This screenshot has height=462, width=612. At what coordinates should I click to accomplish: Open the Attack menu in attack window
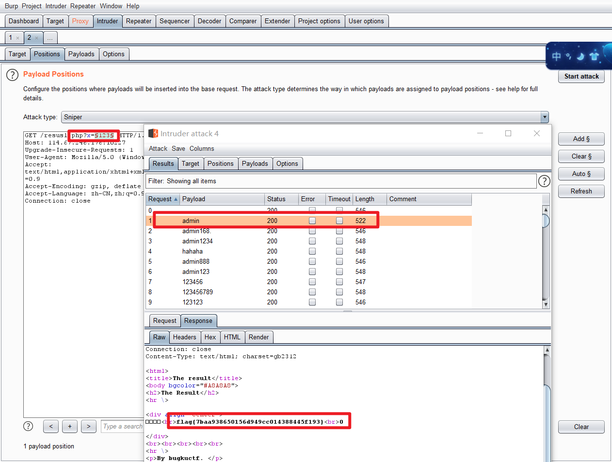158,149
